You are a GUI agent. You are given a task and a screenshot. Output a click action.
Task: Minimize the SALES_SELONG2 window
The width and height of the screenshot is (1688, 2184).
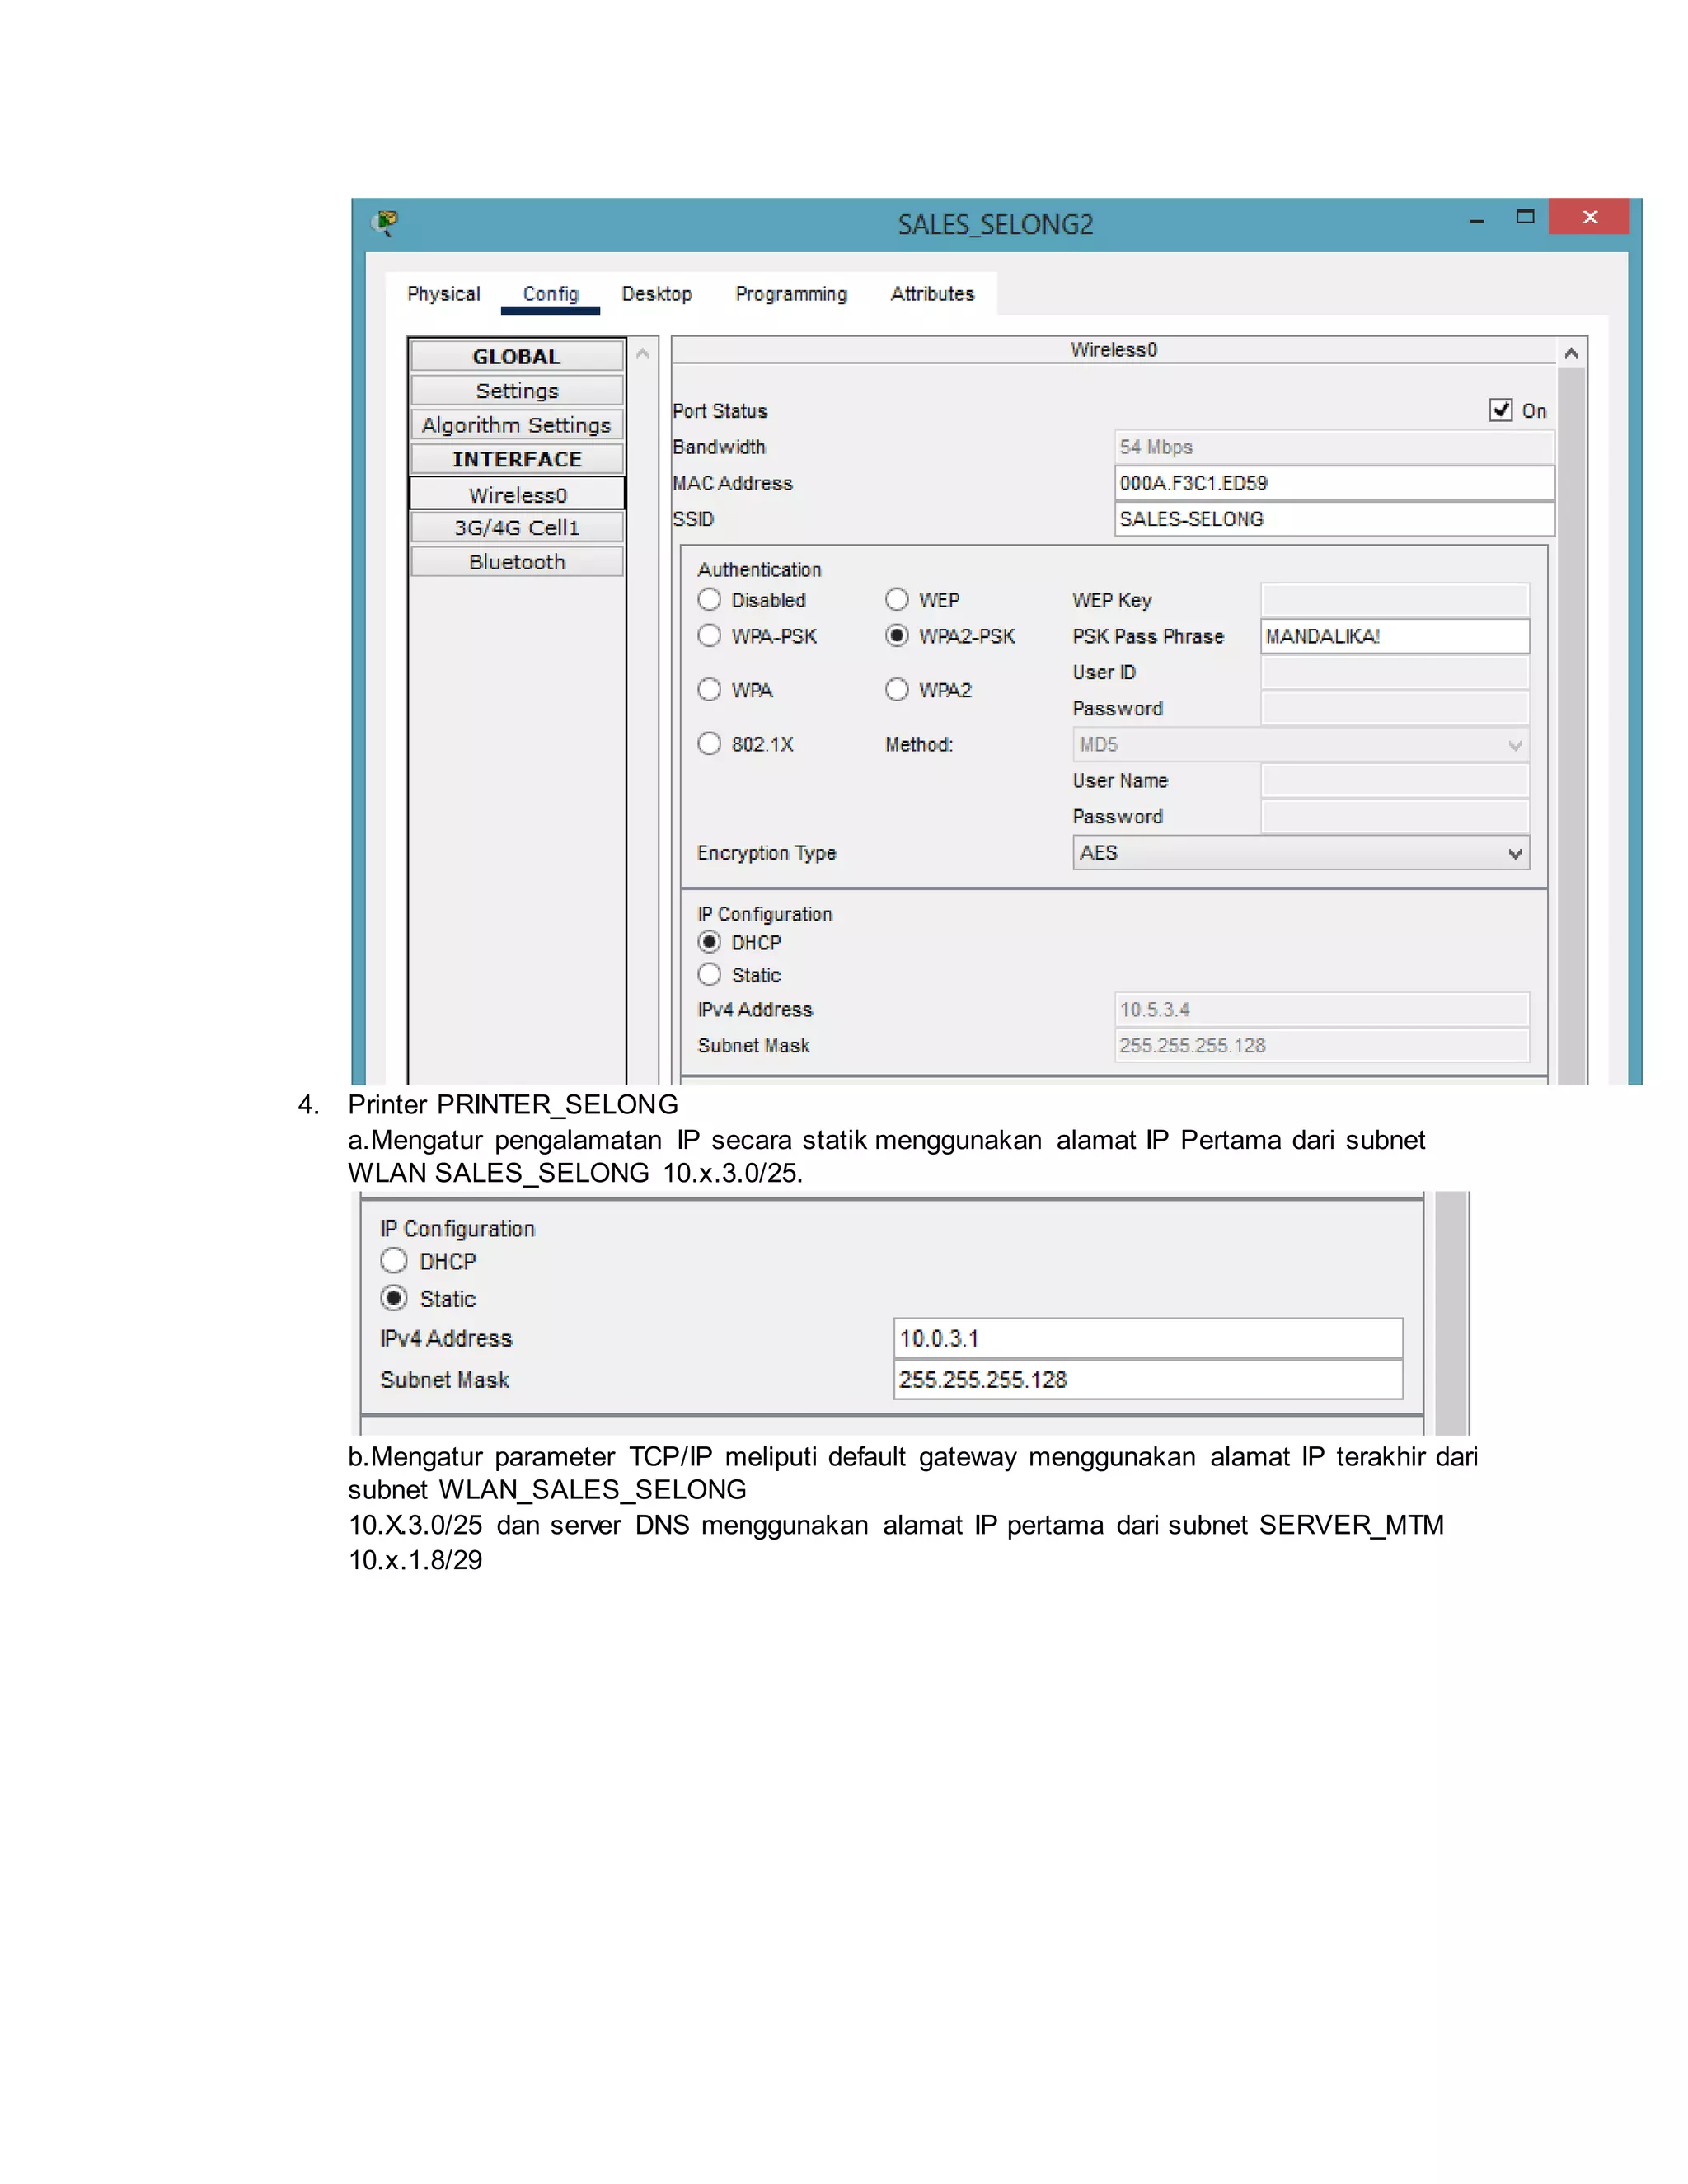(x=1476, y=220)
